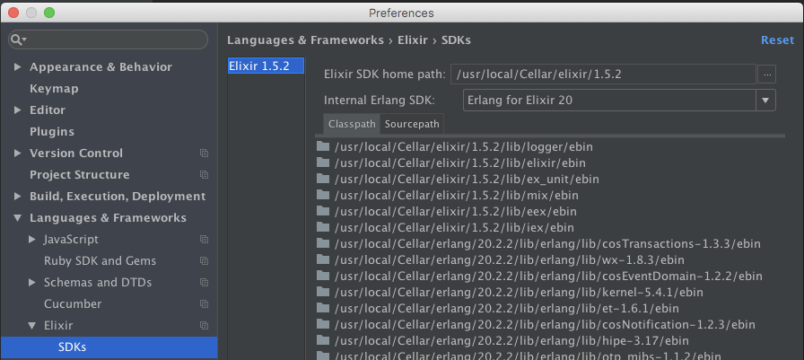Click the project-level icon next to Version Control

click(204, 154)
